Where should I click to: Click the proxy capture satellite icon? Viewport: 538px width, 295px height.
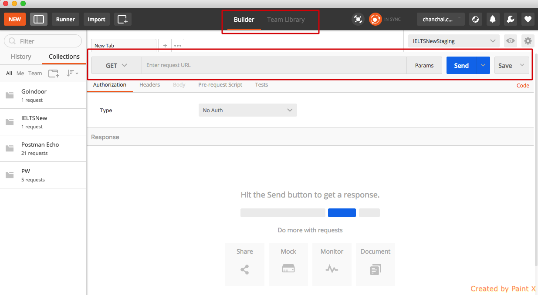click(x=358, y=19)
